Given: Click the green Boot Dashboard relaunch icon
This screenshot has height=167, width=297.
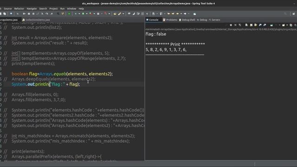Looking at the screenshot, I should [x=69, y=13].
